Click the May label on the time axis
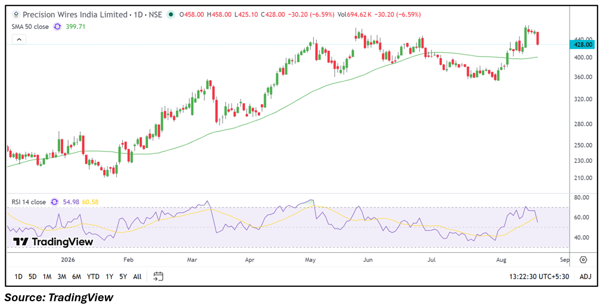Image resolution: width=606 pixels, height=306 pixels. tap(310, 259)
